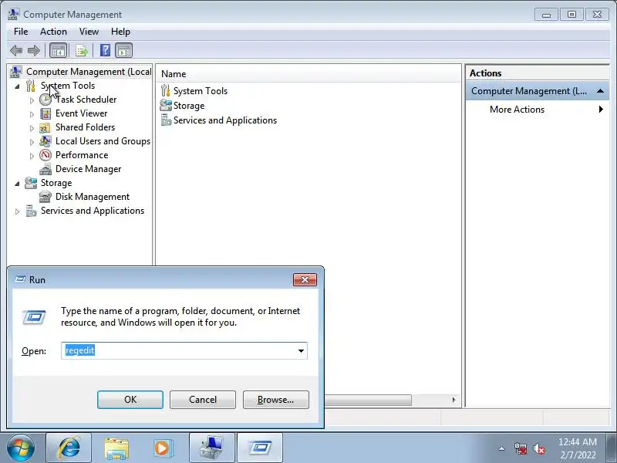Collapse the Computer Management actions section arrow
This screenshot has width=617, height=463.
tap(600, 91)
